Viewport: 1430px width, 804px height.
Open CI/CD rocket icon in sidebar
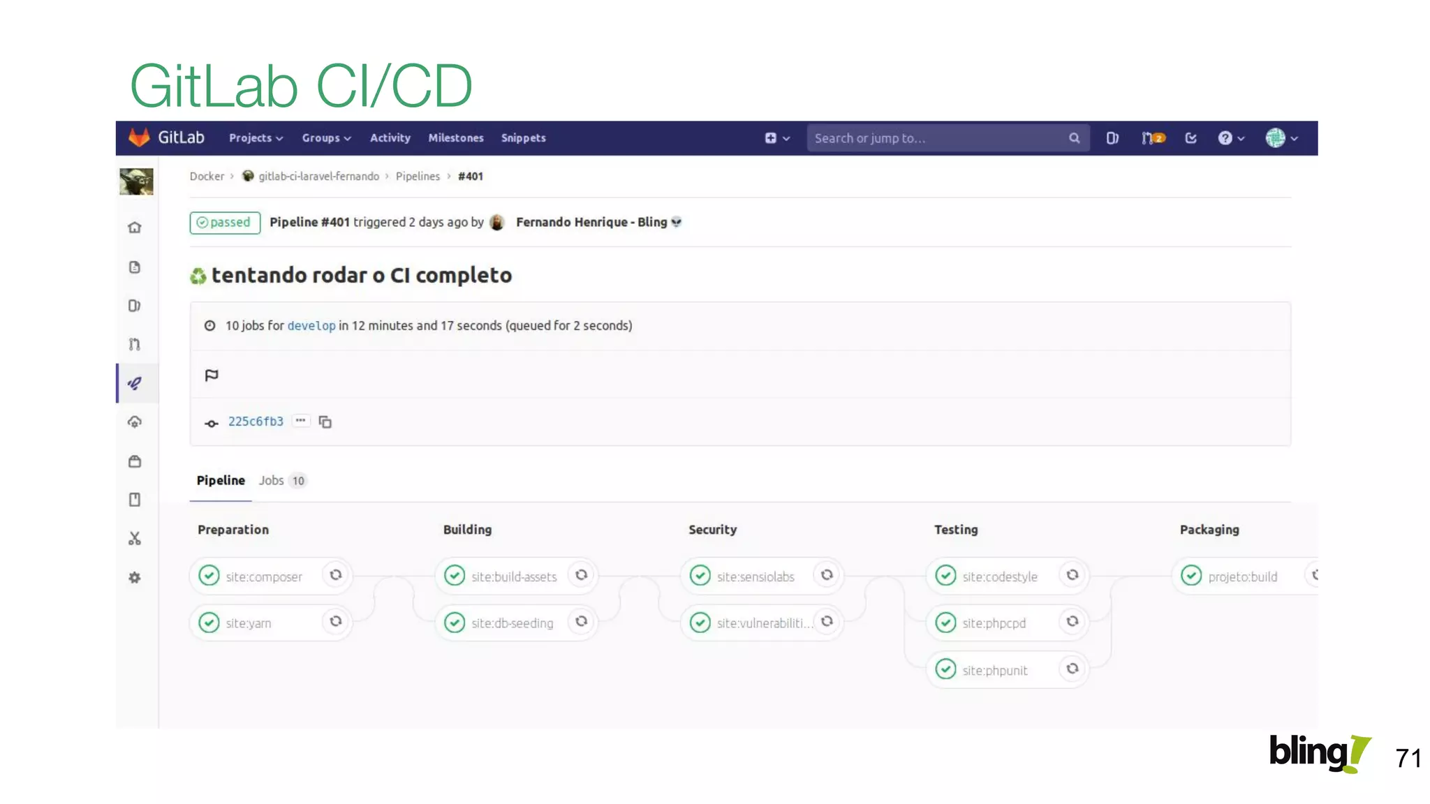(135, 383)
